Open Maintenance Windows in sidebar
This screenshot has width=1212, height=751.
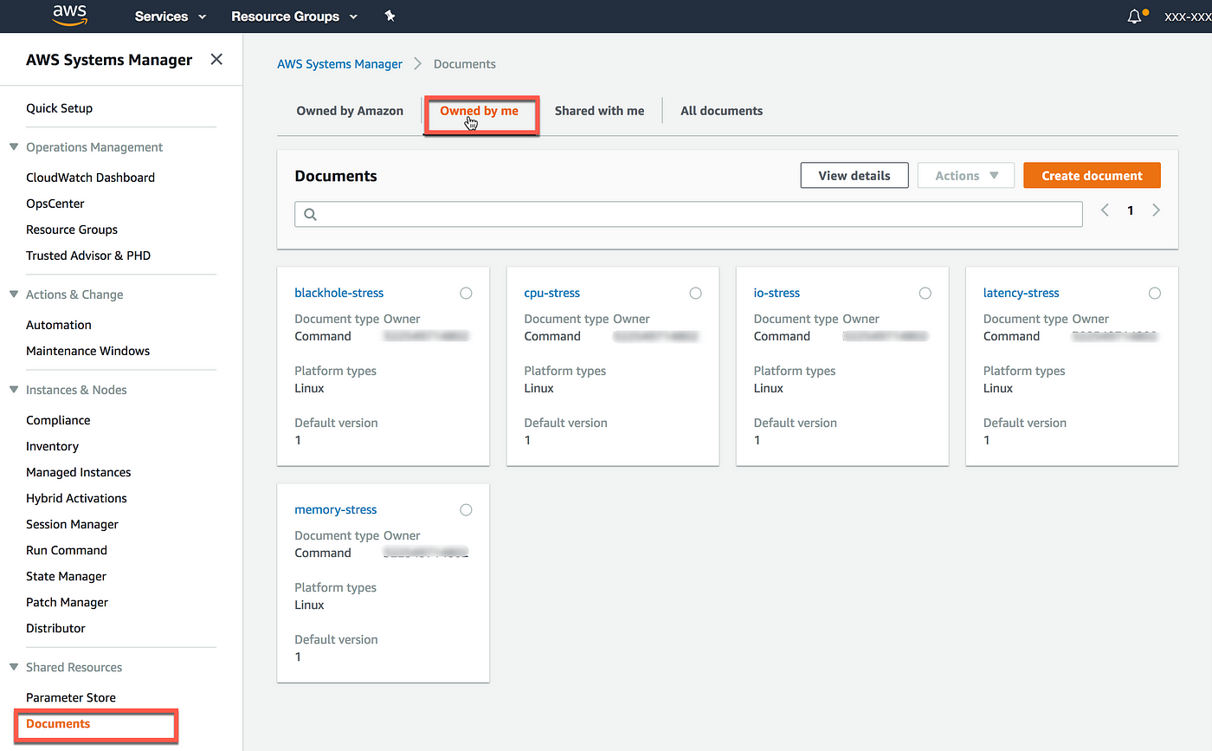tap(87, 351)
